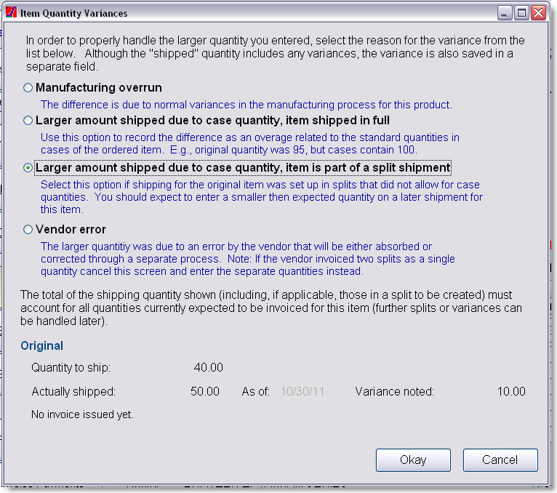
Task: Click the Item Quantity Variances title bar
Action: (x=249, y=13)
